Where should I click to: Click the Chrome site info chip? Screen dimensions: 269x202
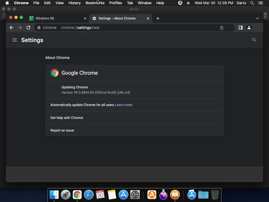point(47,28)
